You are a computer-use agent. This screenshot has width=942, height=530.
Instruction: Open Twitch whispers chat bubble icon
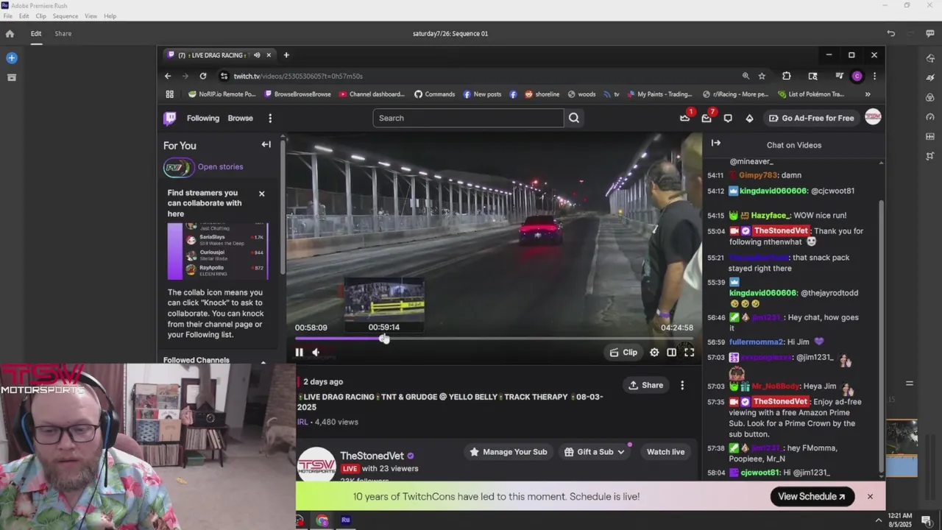[728, 118]
